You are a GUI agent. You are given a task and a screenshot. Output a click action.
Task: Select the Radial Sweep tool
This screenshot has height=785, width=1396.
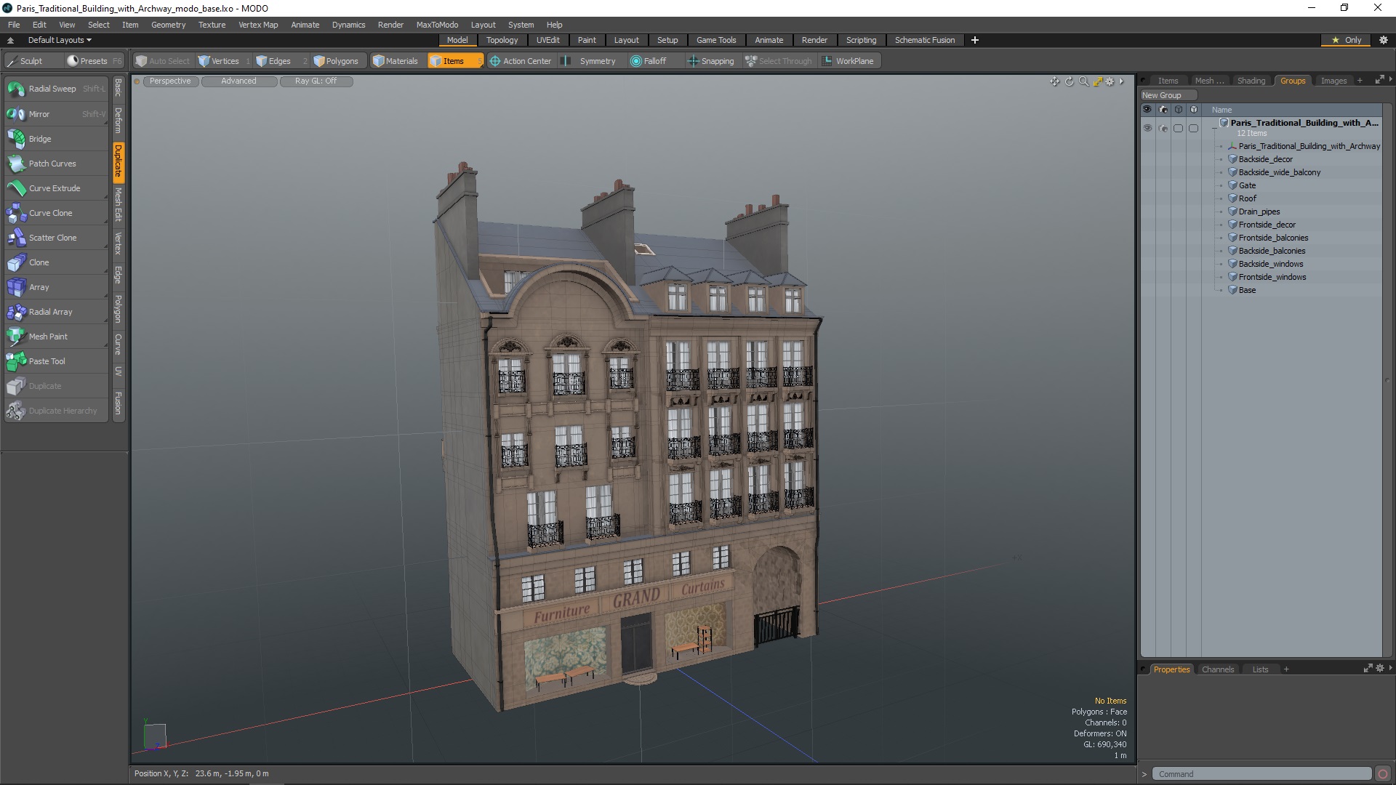pos(52,89)
